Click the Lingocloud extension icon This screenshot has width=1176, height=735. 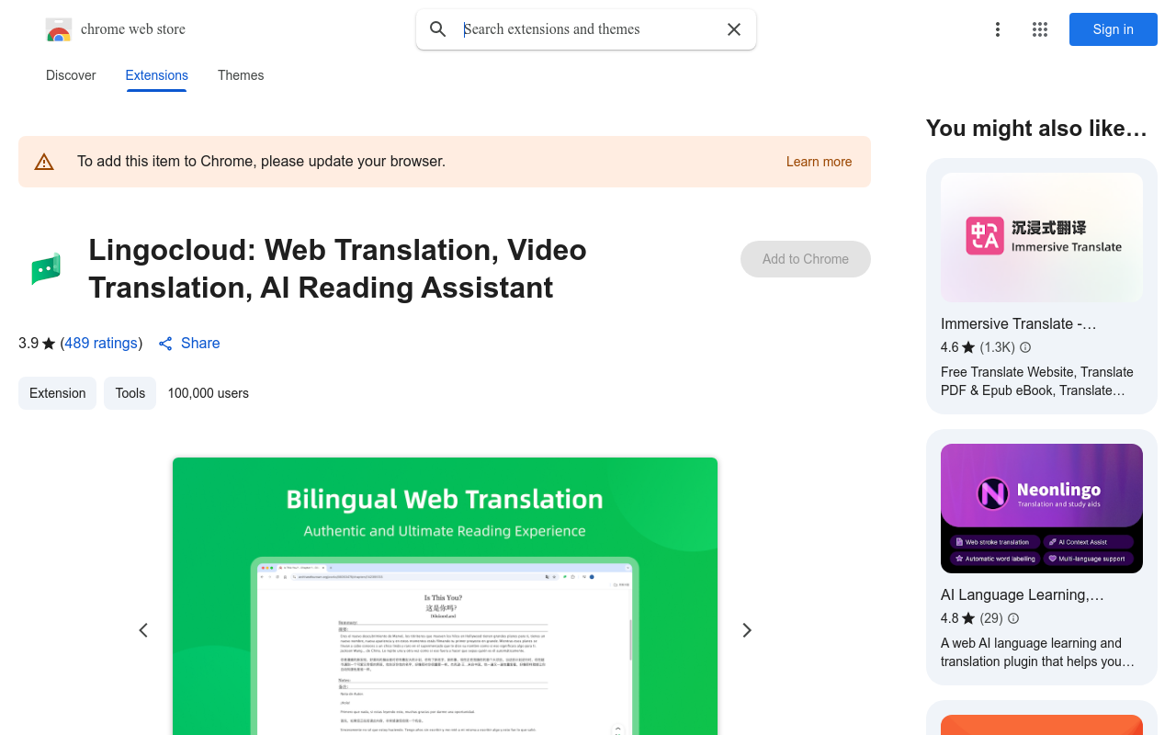(46, 268)
